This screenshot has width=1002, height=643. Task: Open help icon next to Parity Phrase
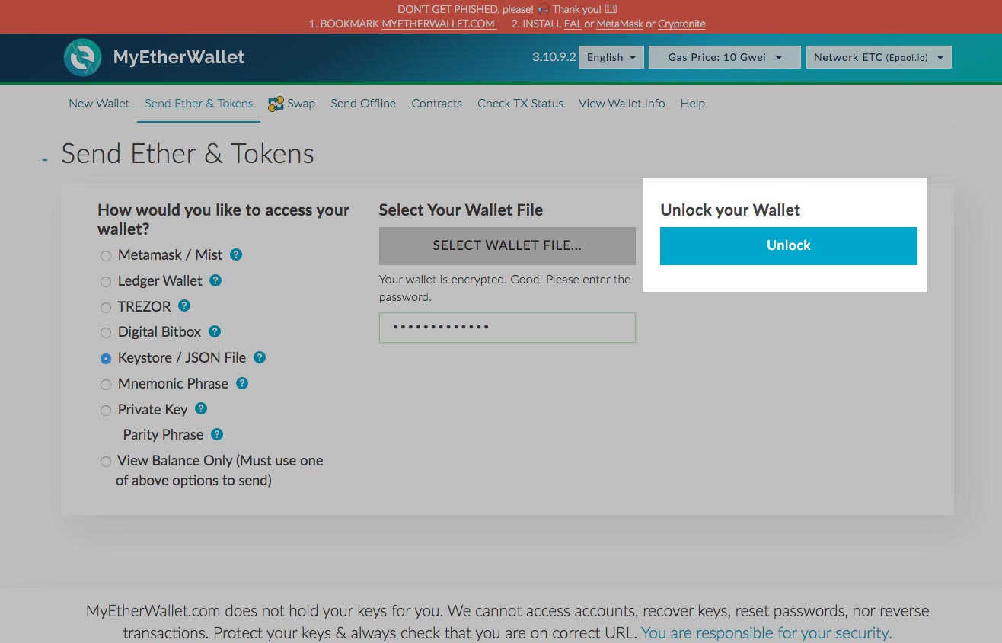pyautogui.click(x=217, y=434)
